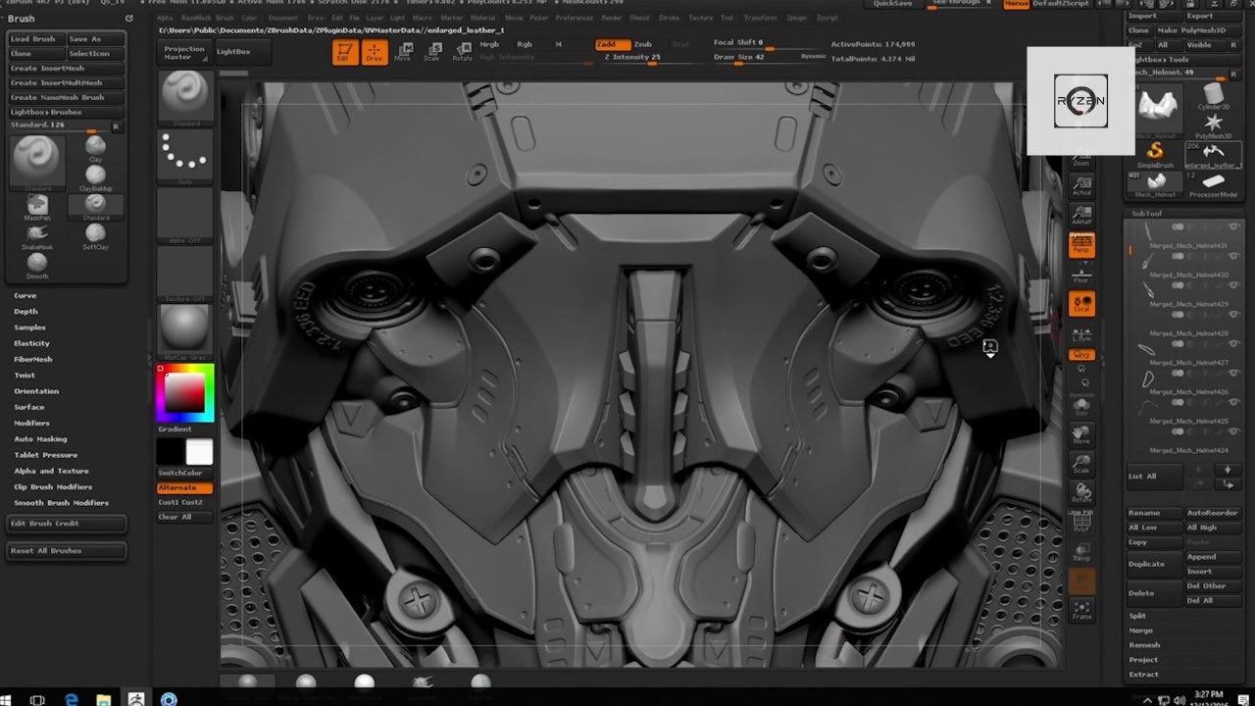Pick the SnakeHook brush
1255x706 pixels.
(37, 233)
